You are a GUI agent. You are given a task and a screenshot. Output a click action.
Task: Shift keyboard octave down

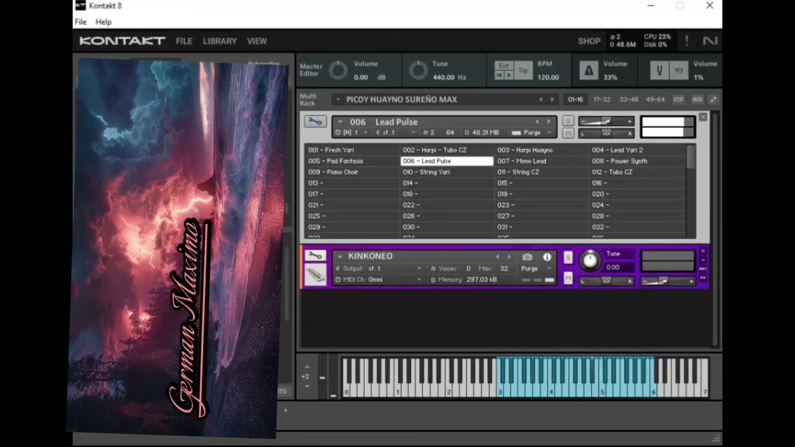[306, 386]
